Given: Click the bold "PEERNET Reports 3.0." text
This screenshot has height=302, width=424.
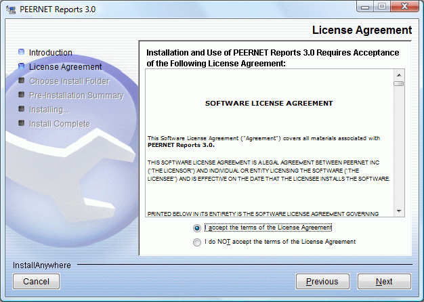Looking at the screenshot, I should pyautogui.click(x=181, y=145).
